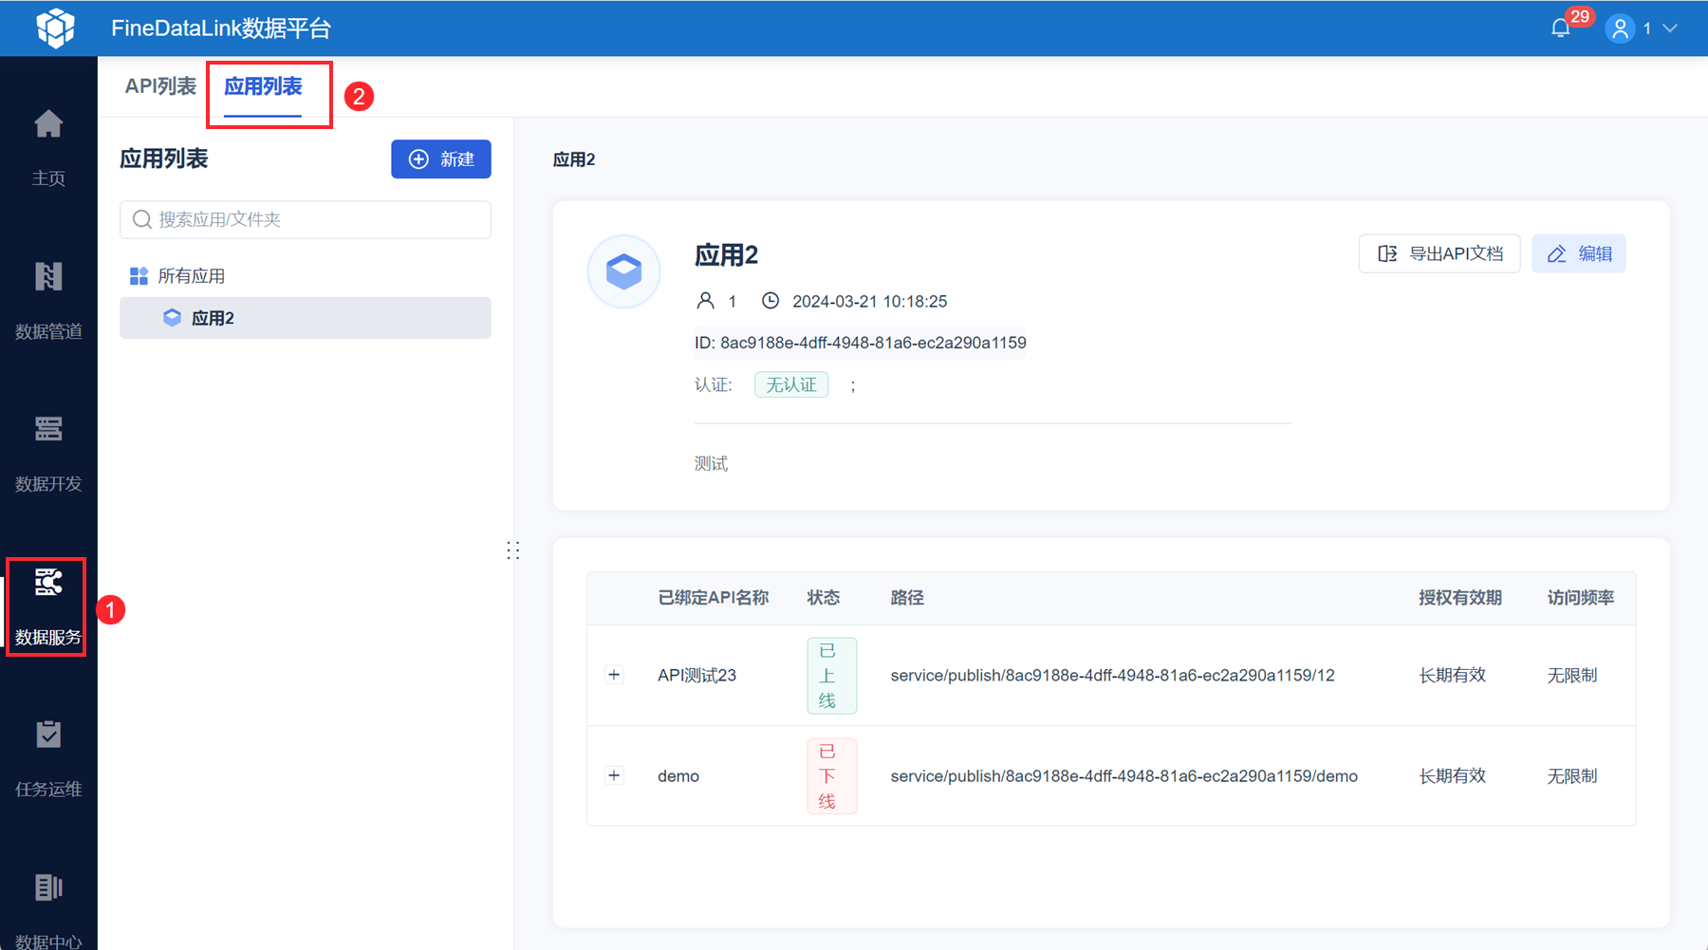The width and height of the screenshot is (1708, 950).
Task: Click the app ID text
Action: point(861,343)
